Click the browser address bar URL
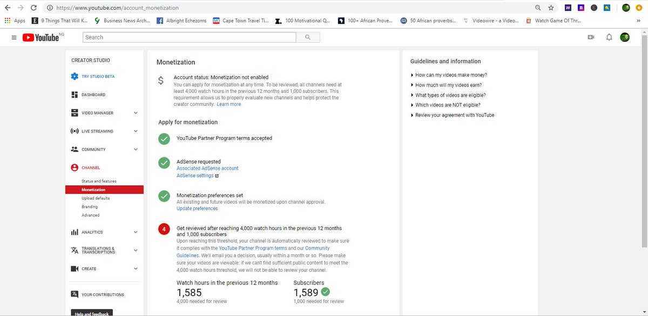Viewport: 648px width, 316px height. 117,8
